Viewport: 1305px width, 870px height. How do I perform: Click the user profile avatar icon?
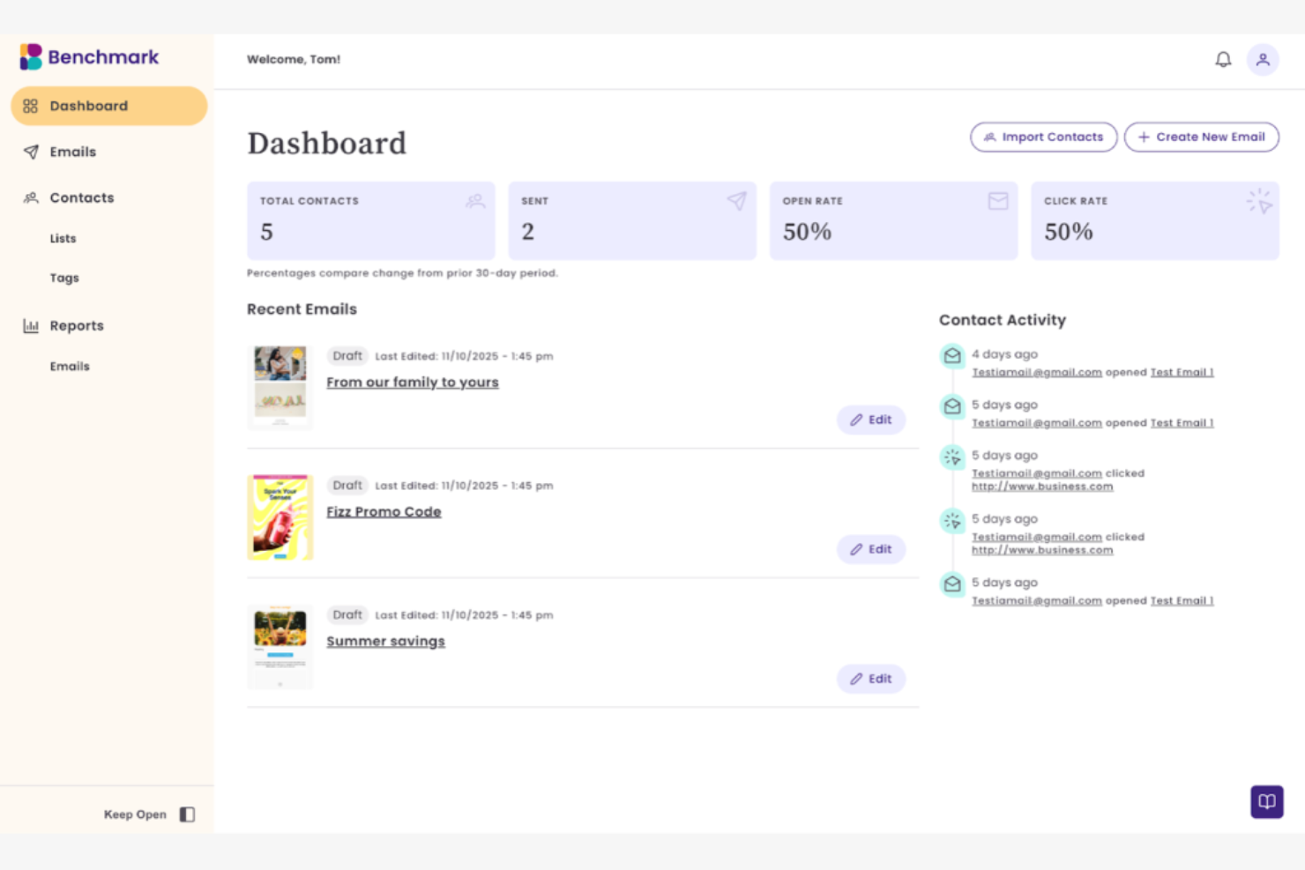point(1264,59)
